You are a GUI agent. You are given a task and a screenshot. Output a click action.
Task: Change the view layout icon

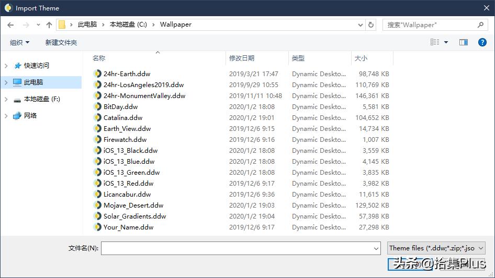tap(435, 42)
